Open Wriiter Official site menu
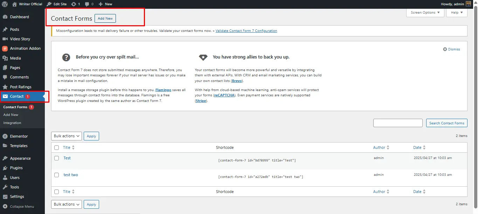 (x=27, y=4)
